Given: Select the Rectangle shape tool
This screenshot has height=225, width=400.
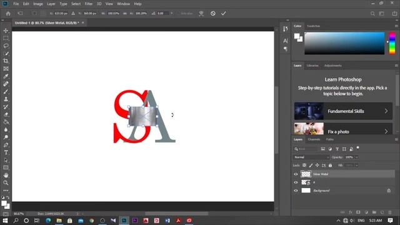Looking at the screenshot, I should click(6, 167).
